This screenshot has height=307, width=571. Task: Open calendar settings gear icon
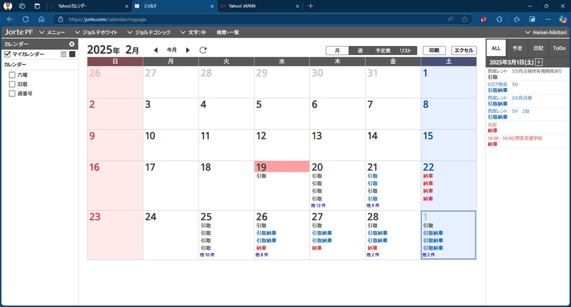pos(72,44)
